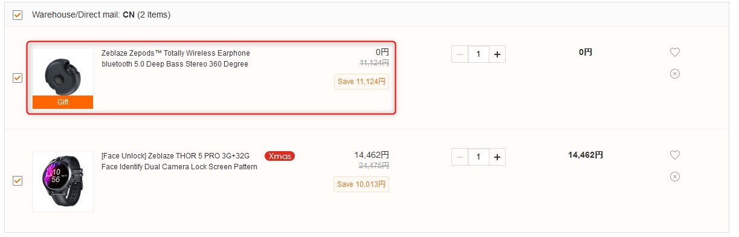Image resolution: width=739 pixels, height=237 pixels.
Task: Remove THOR 5 PRO watch with circled X
Action: [x=675, y=177]
